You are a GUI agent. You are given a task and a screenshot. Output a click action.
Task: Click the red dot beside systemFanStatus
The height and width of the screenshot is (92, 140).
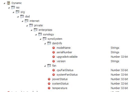tap(54, 75)
